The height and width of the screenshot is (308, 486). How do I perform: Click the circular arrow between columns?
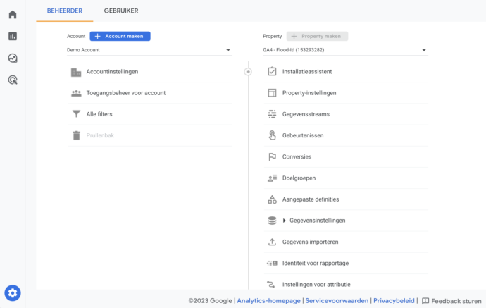click(x=247, y=71)
